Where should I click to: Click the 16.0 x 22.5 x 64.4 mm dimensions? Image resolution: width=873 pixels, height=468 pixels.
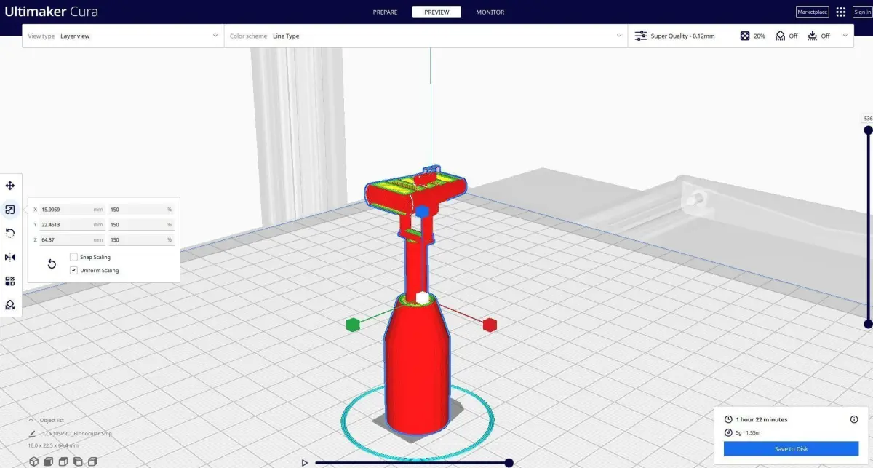[53, 445]
